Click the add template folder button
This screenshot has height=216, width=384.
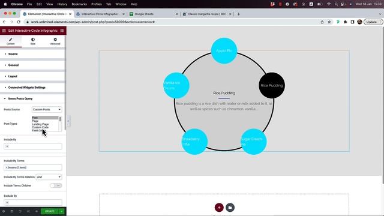[x=230, y=208]
